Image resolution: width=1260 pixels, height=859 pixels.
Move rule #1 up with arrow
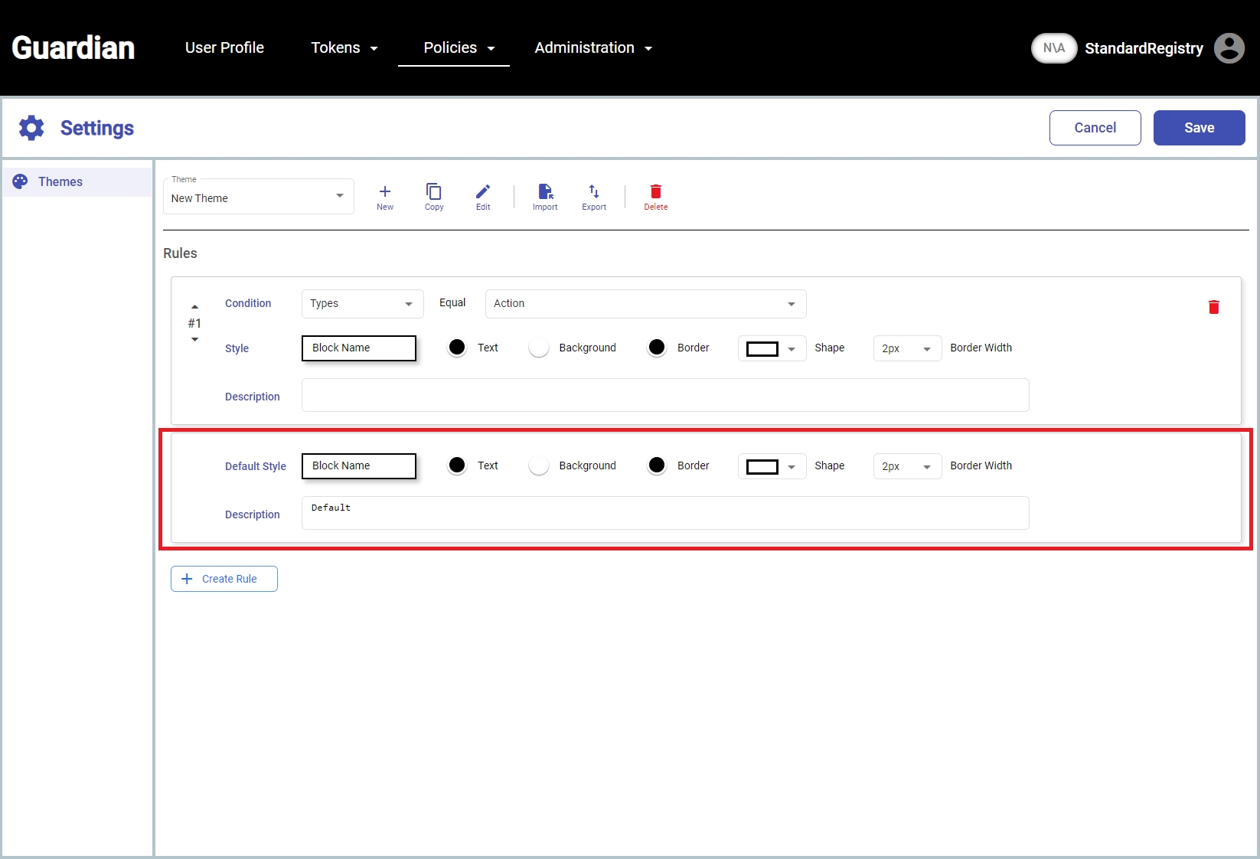pos(194,307)
